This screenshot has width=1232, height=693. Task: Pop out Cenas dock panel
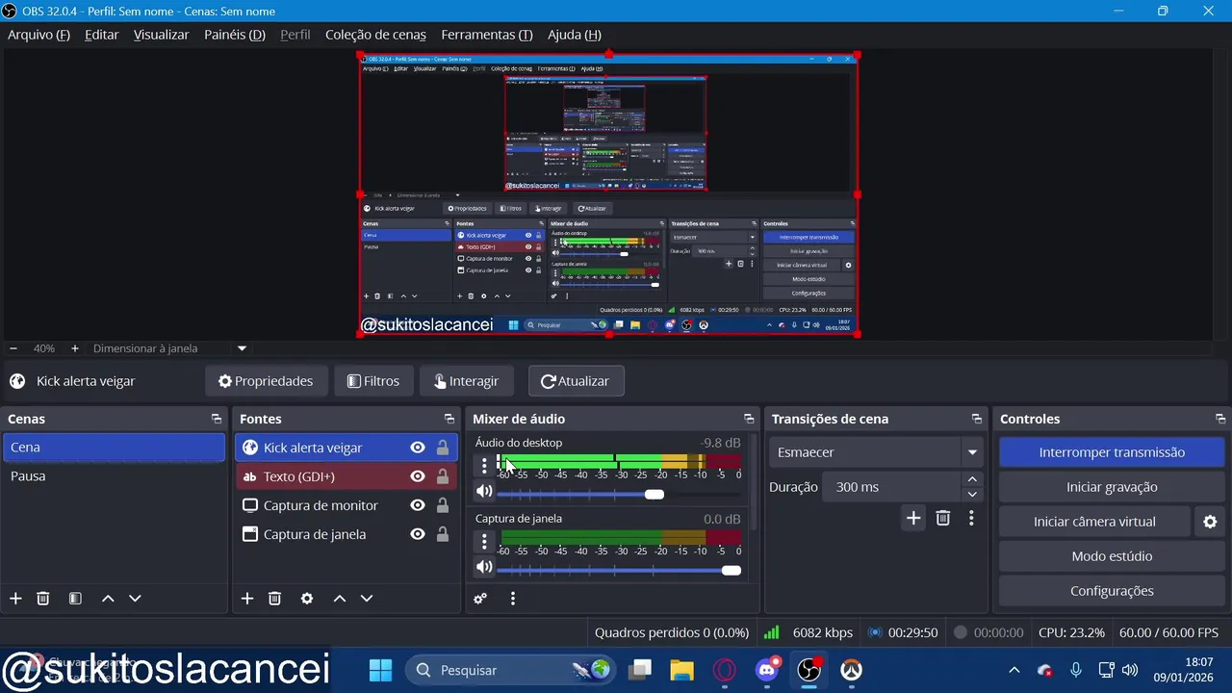coord(217,419)
